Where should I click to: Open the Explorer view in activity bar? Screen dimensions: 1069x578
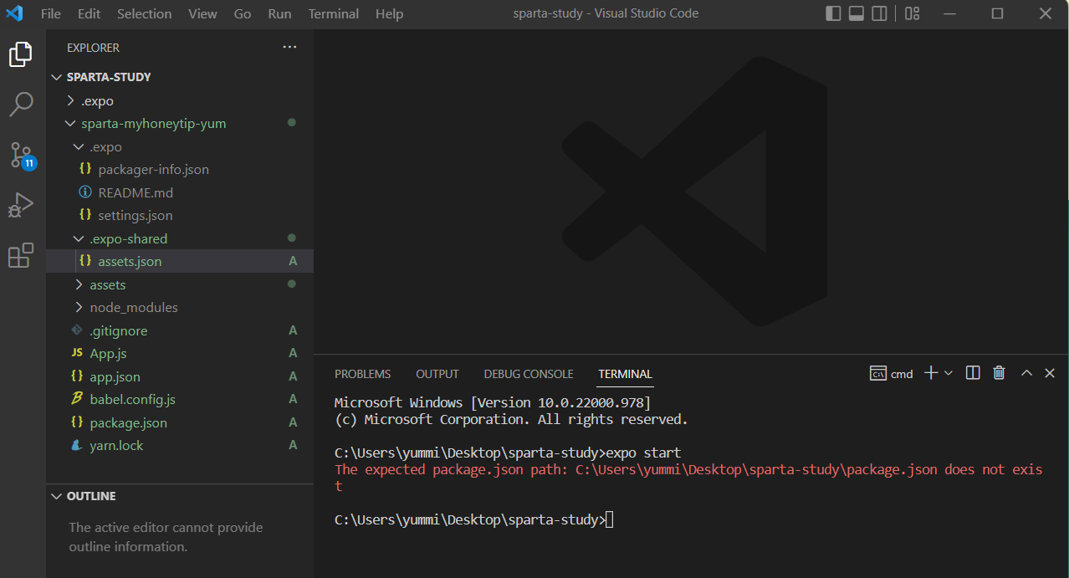pos(21,54)
